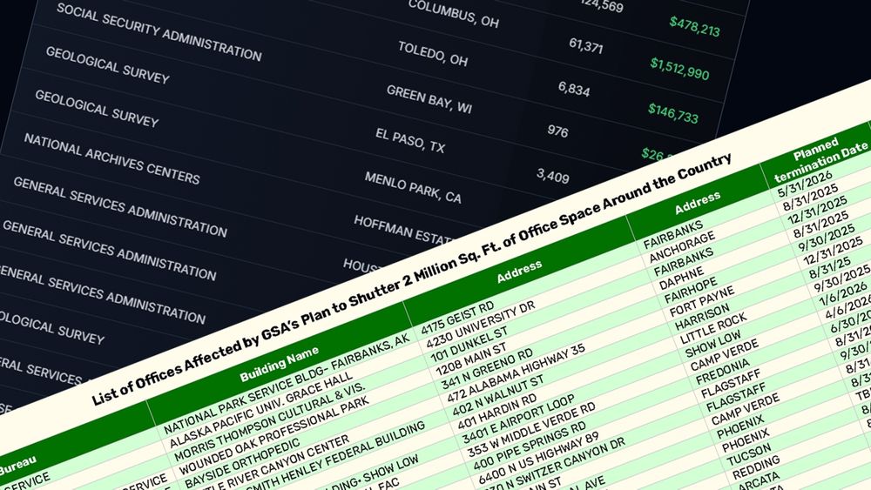This screenshot has width=871, height=490.
Task: Click the 'List of Offices Affected by GSA's Plan' title
Action: pos(411,279)
